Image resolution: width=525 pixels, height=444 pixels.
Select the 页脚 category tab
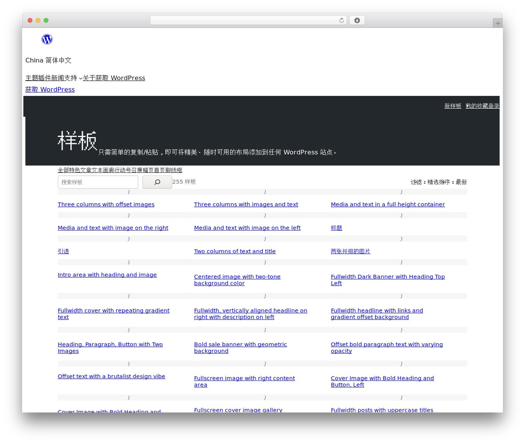tap(165, 170)
